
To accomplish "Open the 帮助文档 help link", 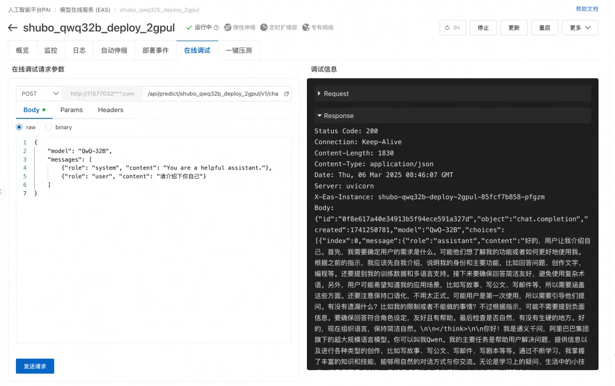I will [587, 9].
